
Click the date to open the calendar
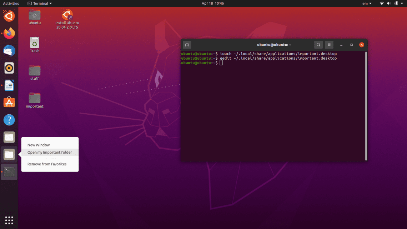(213, 3)
